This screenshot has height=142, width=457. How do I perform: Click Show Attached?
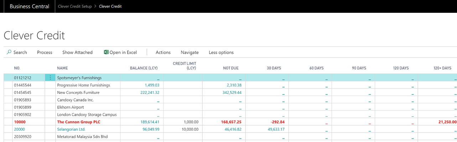click(77, 52)
